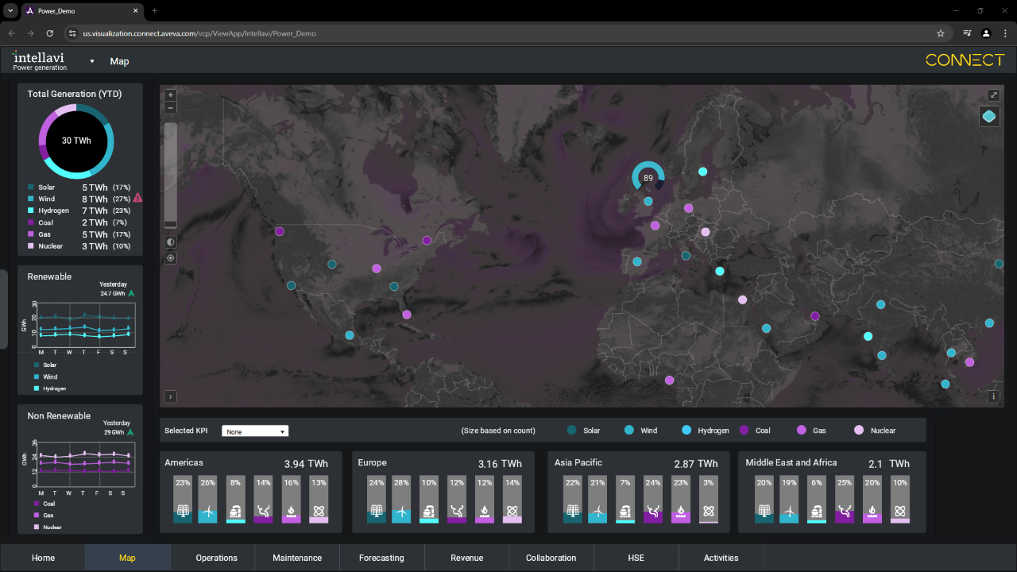Click the Americas hydrogen plant icon
Screen dimensions: 1017x572
coord(235,511)
